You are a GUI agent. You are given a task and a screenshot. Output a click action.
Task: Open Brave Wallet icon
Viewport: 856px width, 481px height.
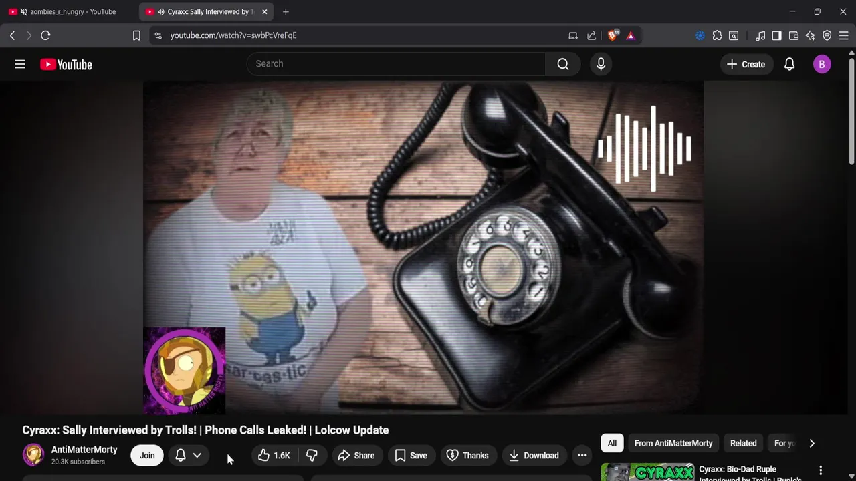(794, 35)
